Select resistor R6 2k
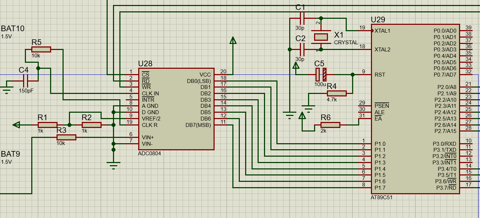This screenshot has height=218, width=480. coord(330,125)
